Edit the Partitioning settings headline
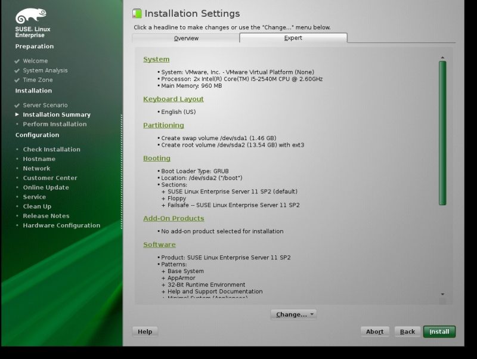This screenshot has height=359, width=477. pyautogui.click(x=163, y=125)
